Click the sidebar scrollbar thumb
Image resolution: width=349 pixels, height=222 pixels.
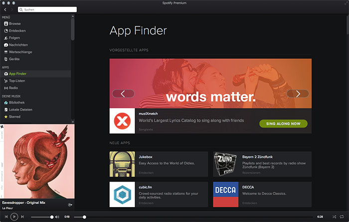pos(73,29)
